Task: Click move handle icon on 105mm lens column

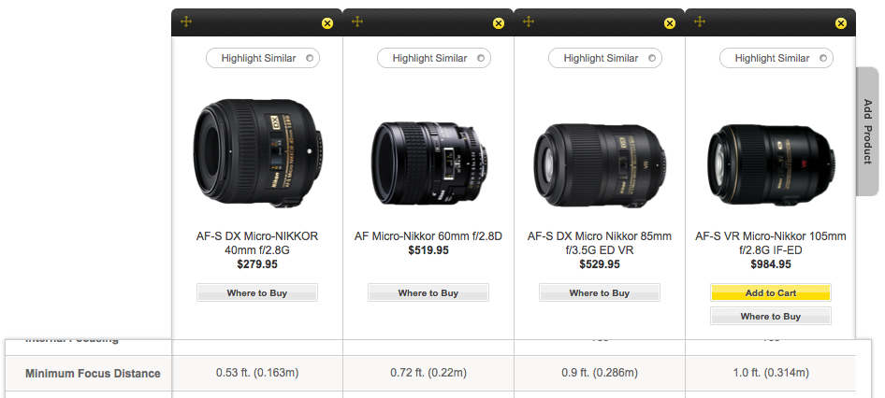Action: coord(700,21)
